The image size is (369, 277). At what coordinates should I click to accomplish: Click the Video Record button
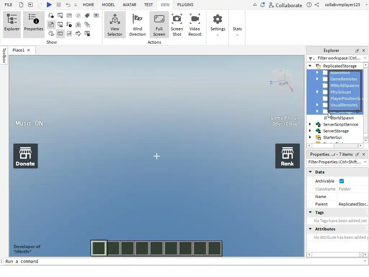[195, 25]
